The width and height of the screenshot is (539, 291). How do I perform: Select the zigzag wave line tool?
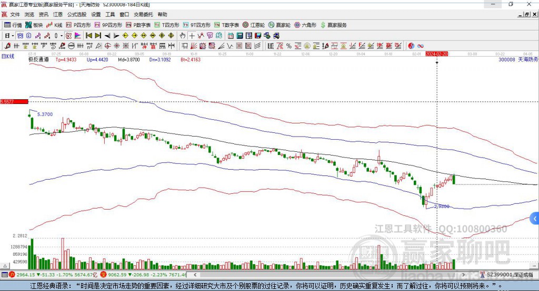click(x=230, y=46)
